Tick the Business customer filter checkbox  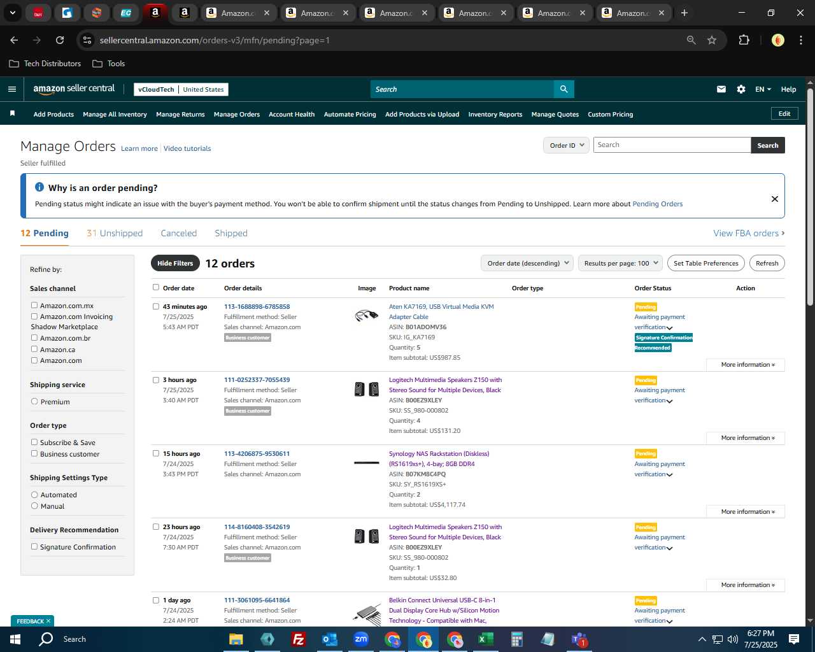coord(34,453)
